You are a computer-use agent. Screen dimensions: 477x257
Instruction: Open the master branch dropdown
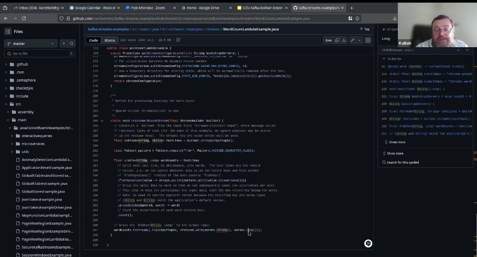(x=31, y=44)
